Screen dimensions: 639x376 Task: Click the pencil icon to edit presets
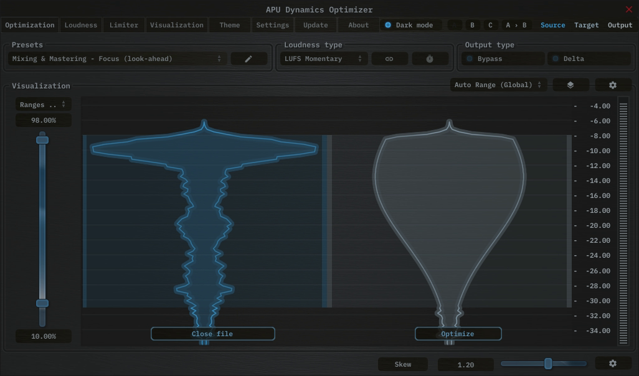point(249,59)
